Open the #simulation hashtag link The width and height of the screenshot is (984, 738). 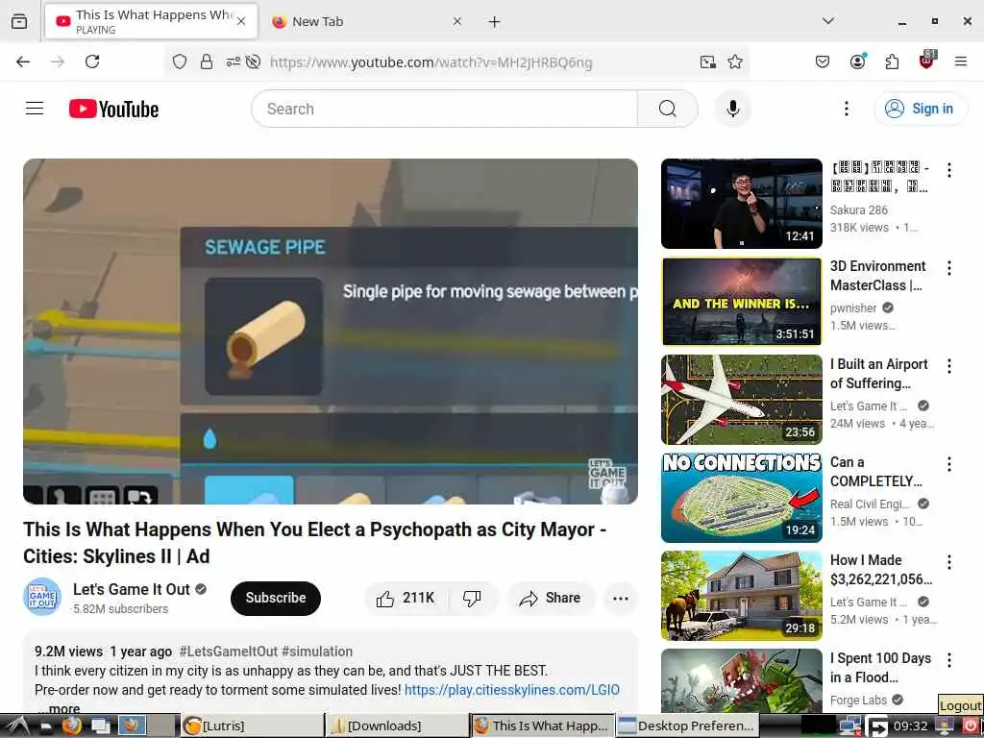pos(317,652)
